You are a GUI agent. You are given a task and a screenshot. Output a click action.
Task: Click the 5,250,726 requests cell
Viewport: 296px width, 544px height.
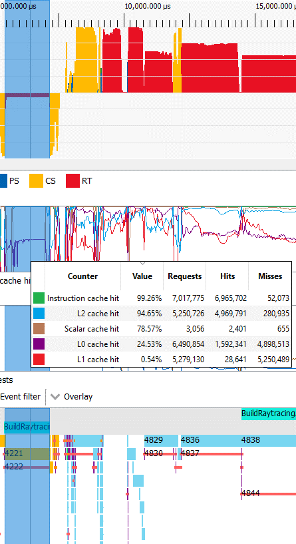[188, 314]
